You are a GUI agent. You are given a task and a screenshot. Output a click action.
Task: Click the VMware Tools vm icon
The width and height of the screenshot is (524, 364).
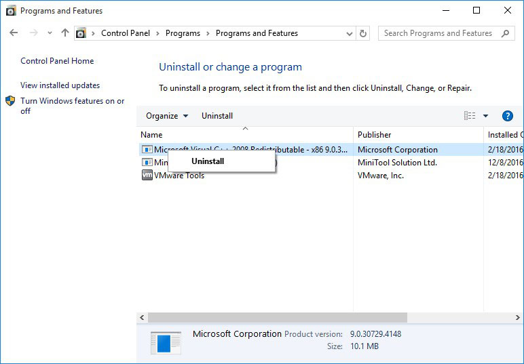pos(147,175)
